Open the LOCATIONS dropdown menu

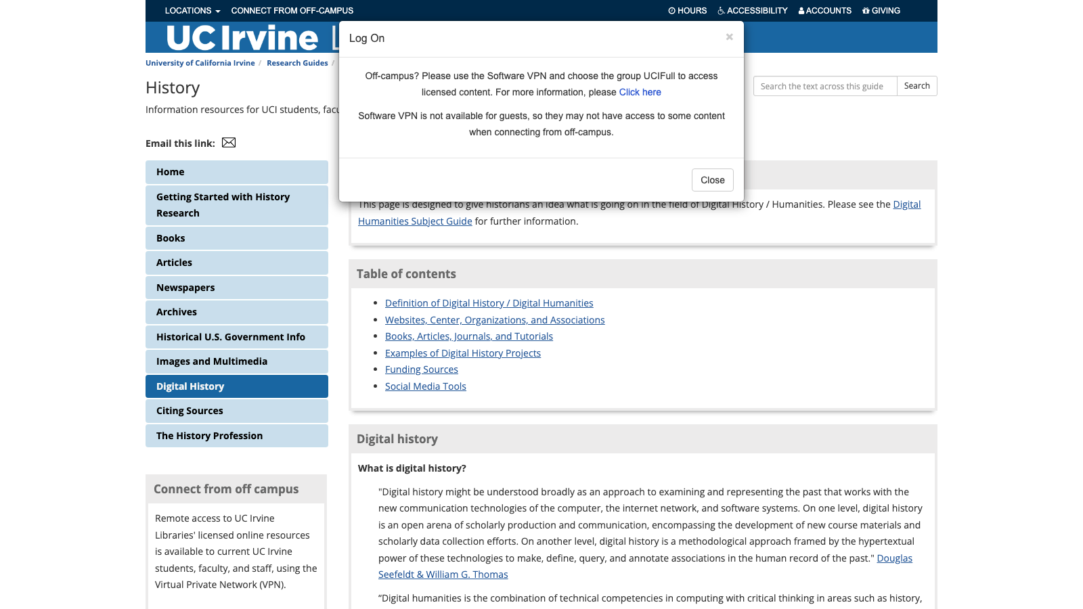(192, 10)
